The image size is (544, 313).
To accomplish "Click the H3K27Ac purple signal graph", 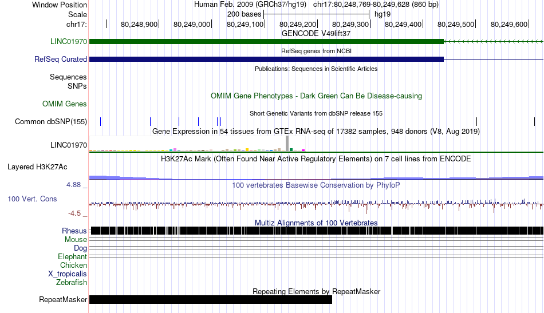I will (317, 177).
